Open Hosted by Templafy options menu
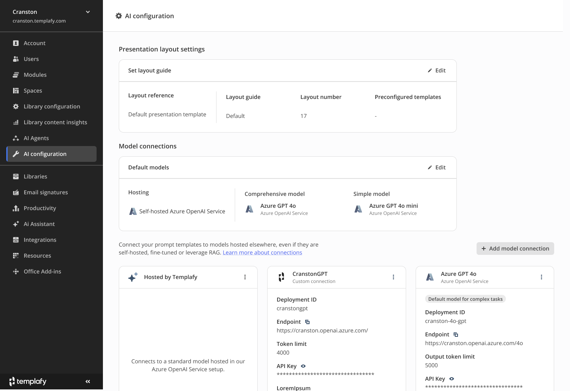Viewport: 570px width, 391px height. (245, 277)
